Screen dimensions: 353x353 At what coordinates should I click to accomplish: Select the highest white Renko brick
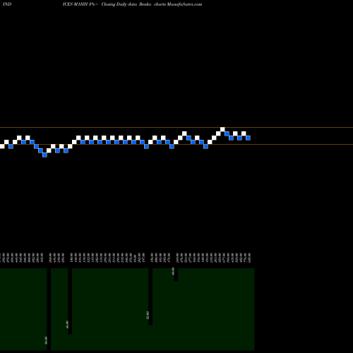[222, 129]
